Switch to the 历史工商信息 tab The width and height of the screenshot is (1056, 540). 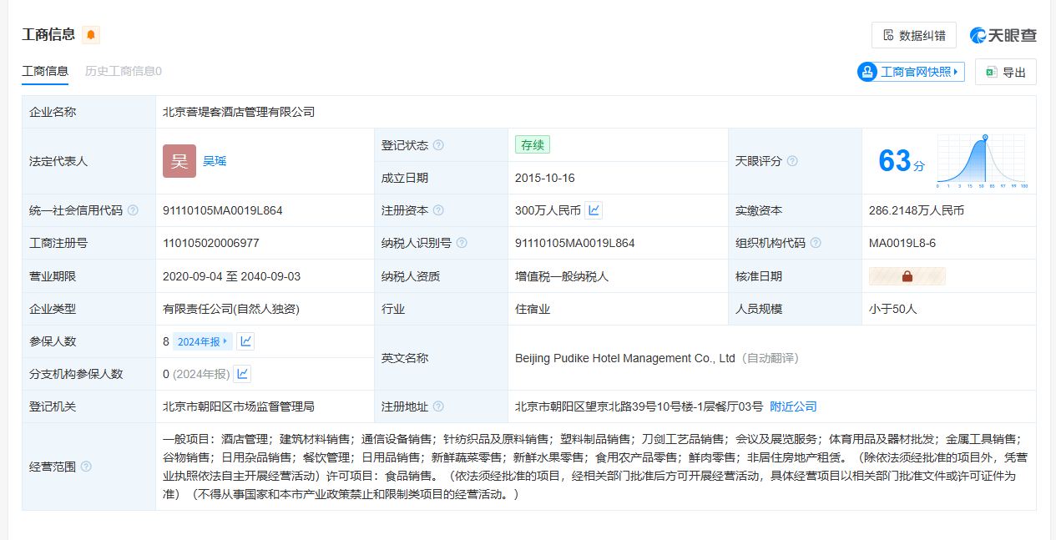[x=124, y=71]
